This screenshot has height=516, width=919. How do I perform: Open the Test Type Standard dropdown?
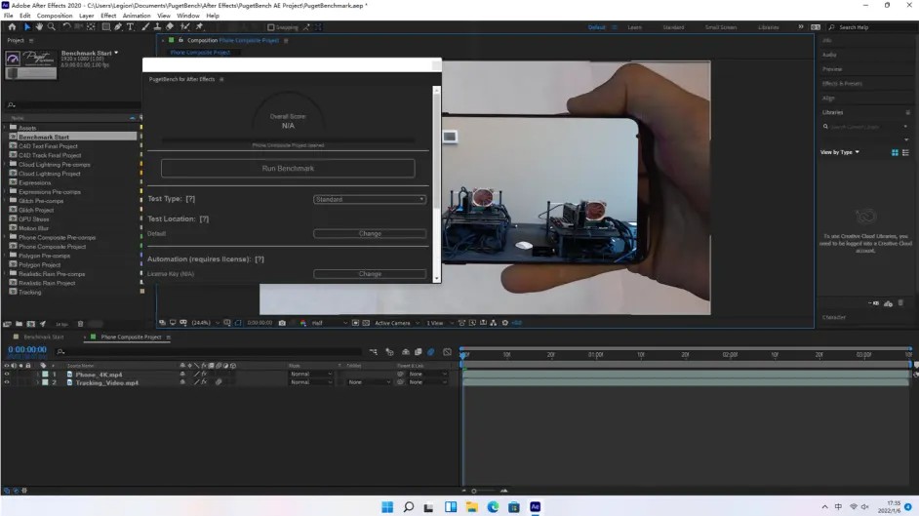point(369,199)
